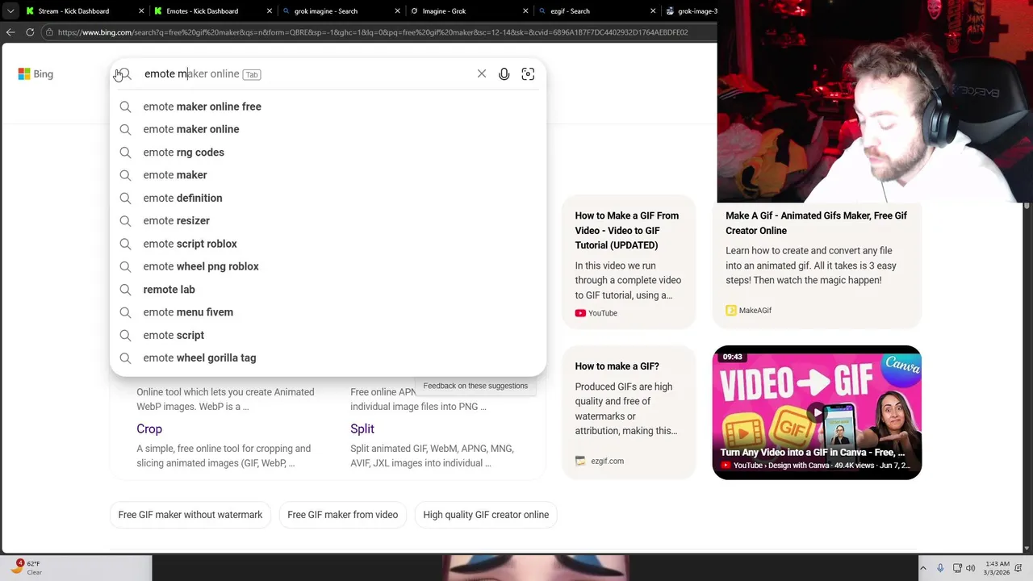Click the taskbar microphone icon
This screenshot has height=581, width=1033.
pyautogui.click(x=940, y=568)
